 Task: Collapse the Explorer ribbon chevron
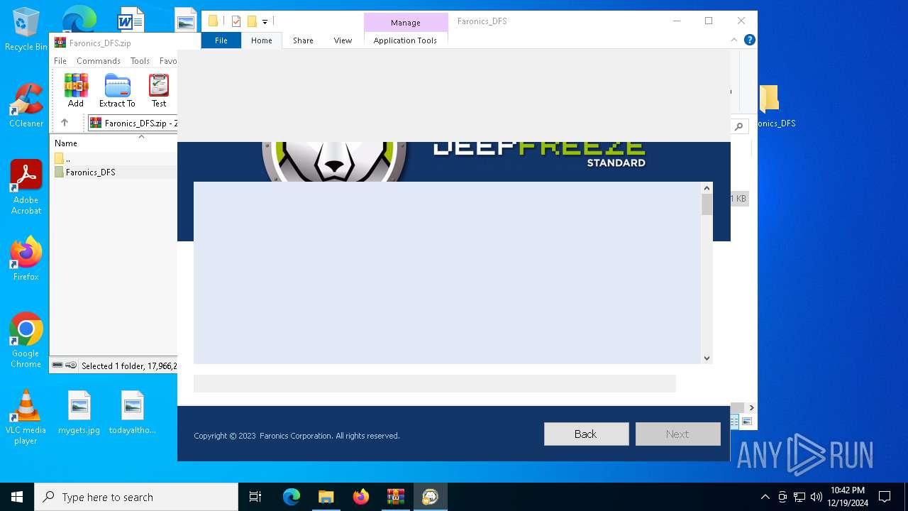pyautogui.click(x=734, y=40)
